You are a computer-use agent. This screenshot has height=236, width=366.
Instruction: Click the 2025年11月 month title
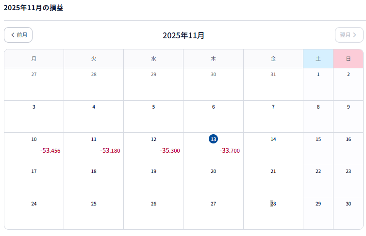click(x=183, y=35)
